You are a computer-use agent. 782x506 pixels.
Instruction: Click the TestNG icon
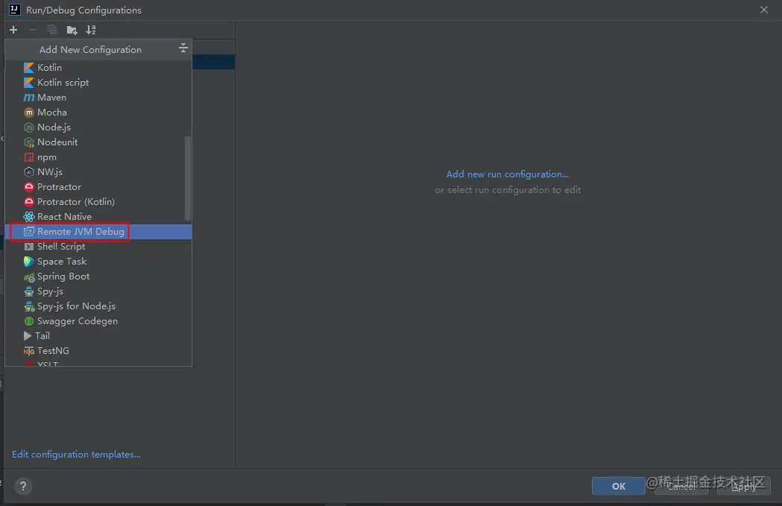pos(29,351)
